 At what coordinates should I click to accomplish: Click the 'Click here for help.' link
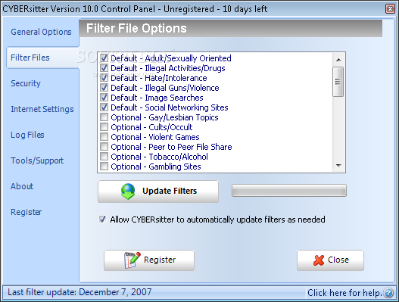click(x=344, y=293)
